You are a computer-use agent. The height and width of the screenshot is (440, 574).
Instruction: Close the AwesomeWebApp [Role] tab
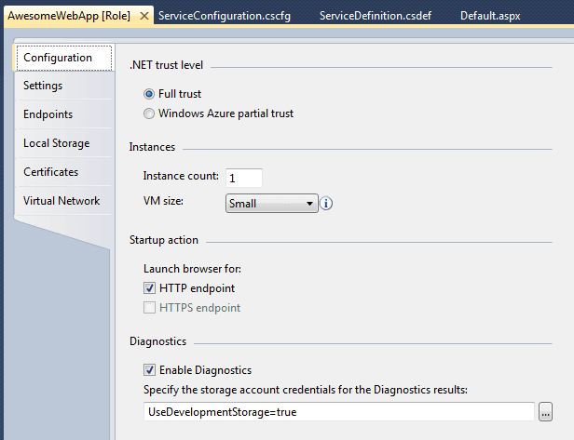tap(143, 17)
